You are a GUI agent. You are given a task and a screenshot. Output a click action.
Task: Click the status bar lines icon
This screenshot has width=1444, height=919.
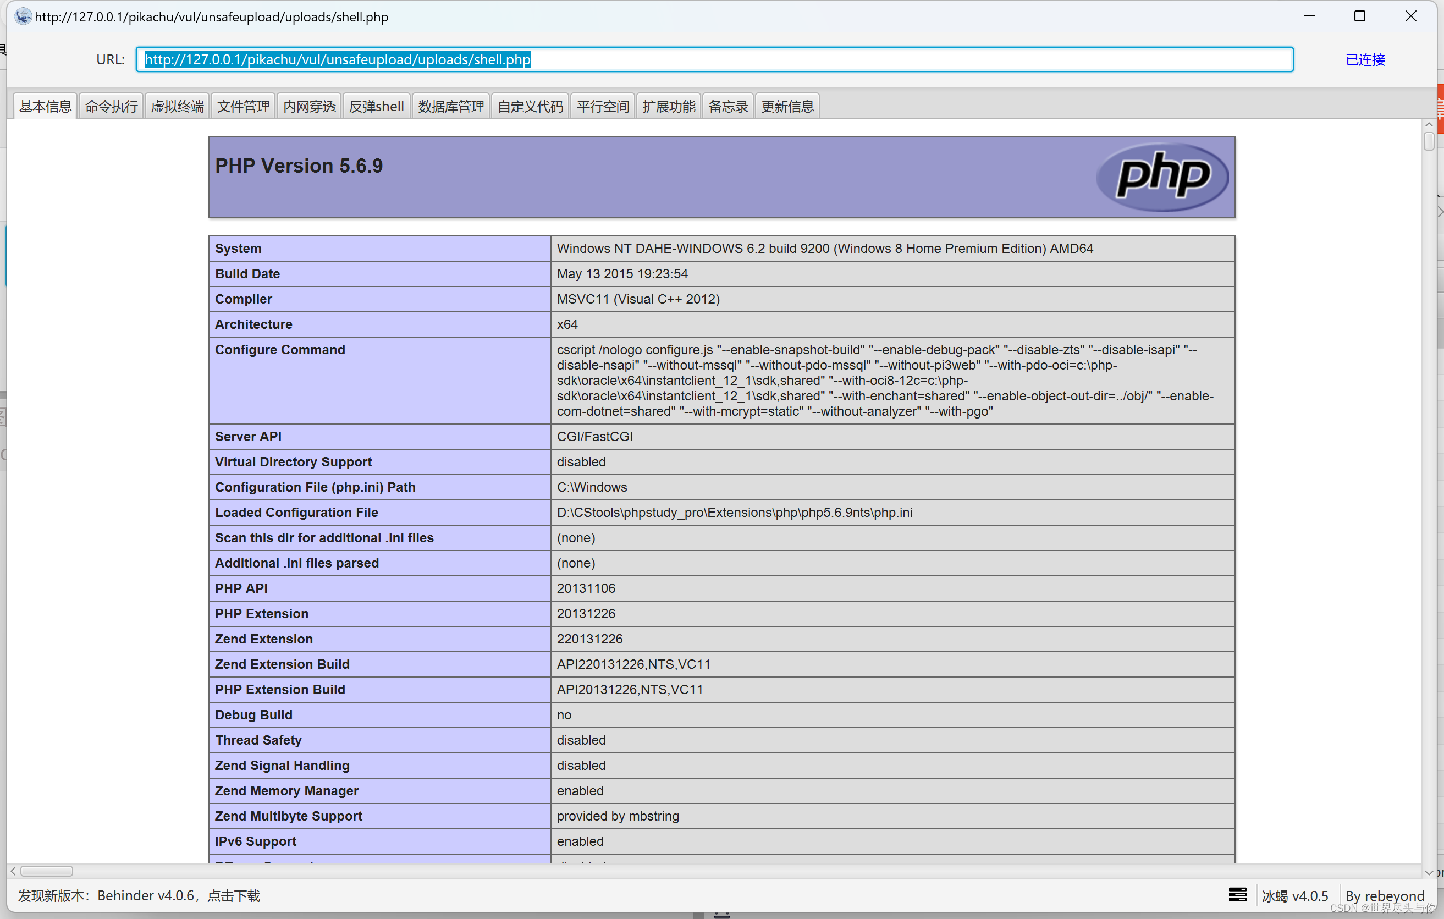[x=1237, y=894]
